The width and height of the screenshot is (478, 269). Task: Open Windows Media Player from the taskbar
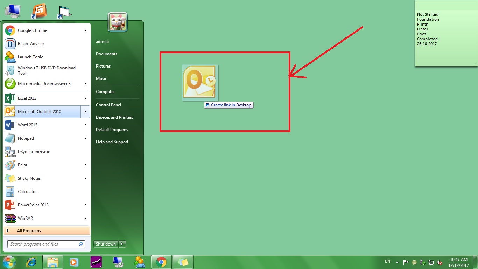tap(74, 262)
